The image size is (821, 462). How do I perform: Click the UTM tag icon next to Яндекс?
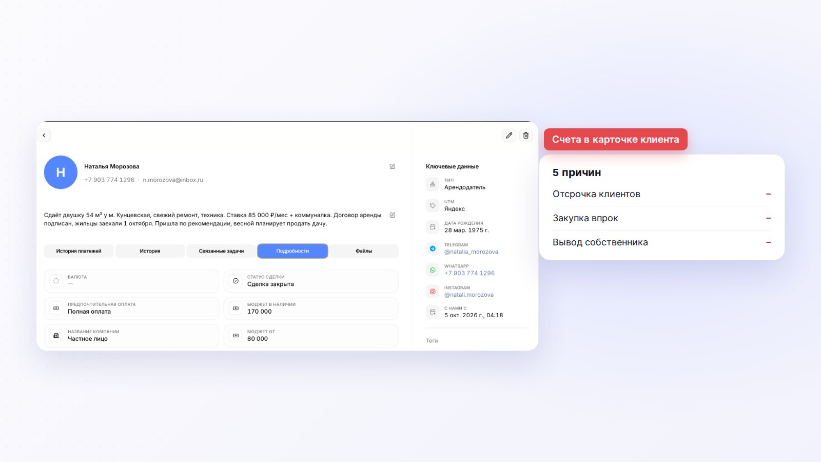tap(433, 205)
